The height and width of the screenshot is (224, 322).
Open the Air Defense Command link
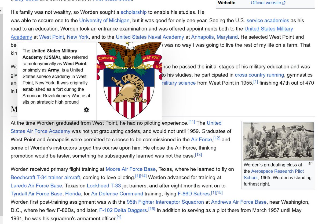coord(117,194)
